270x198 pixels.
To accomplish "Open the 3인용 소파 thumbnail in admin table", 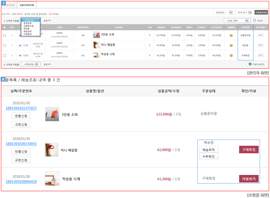I will [97, 35].
